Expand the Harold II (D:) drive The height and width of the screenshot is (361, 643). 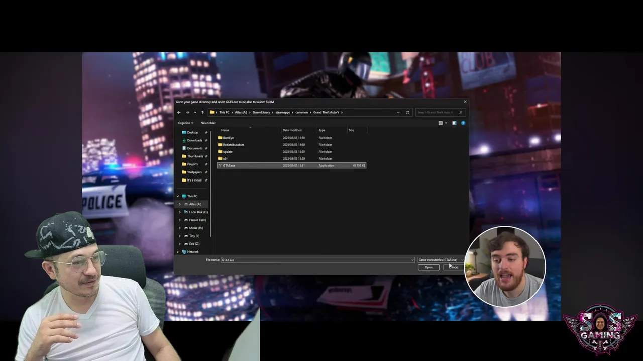click(180, 220)
